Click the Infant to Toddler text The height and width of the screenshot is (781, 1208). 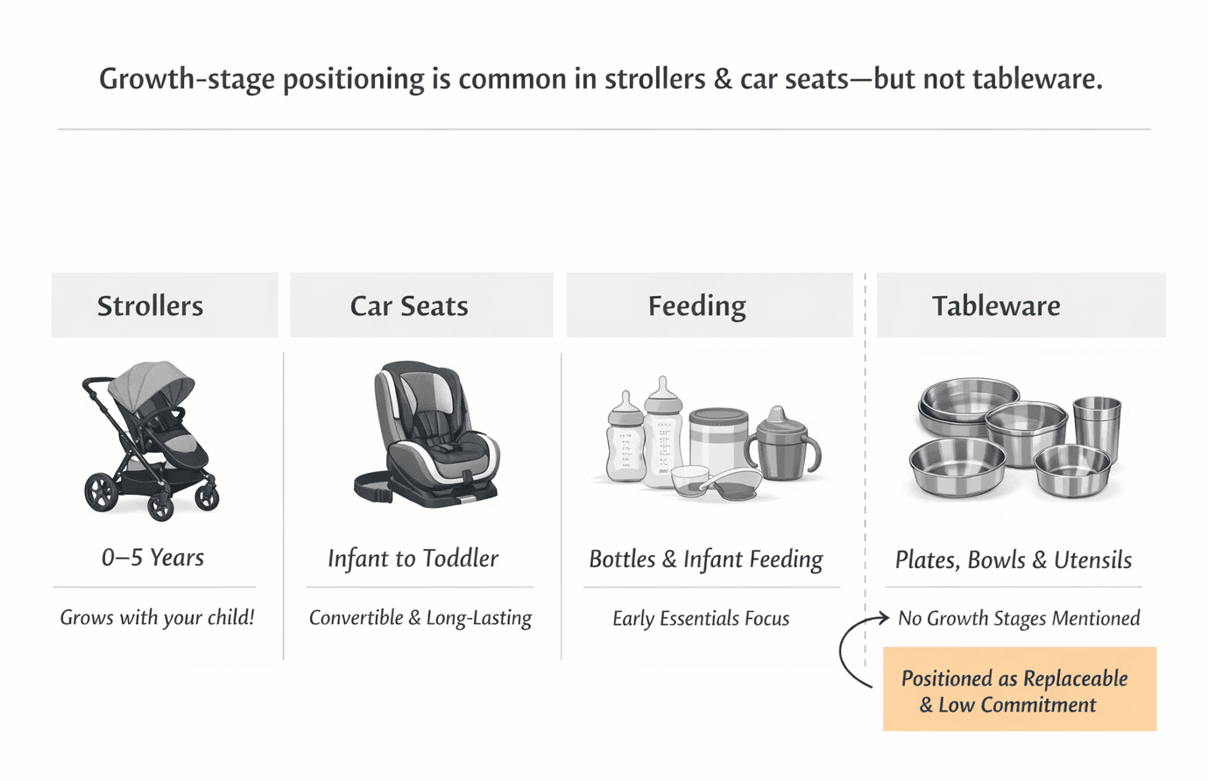(413, 559)
